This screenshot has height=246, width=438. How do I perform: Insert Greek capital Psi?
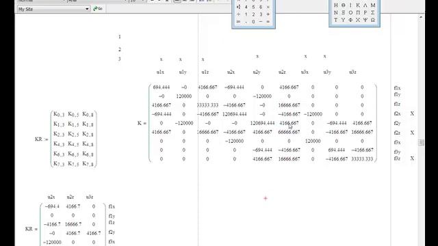(365, 20)
